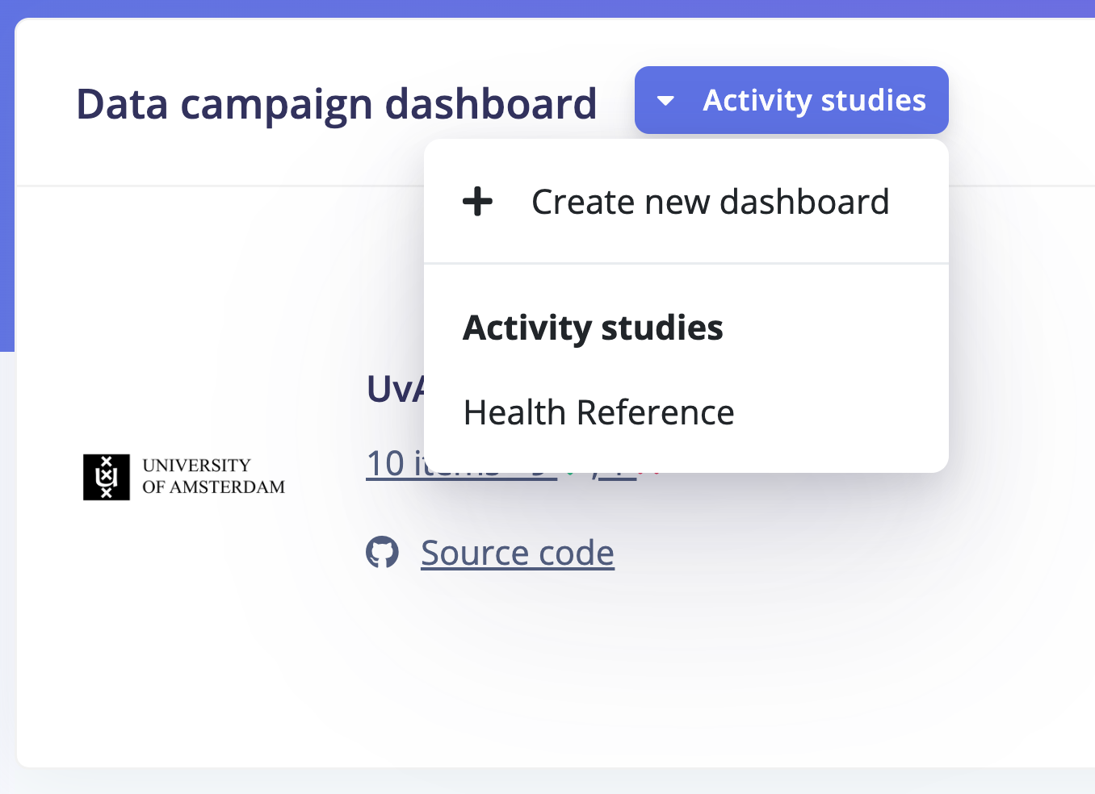Collapse the Activity studies dashboard selector button
This screenshot has height=794, width=1095.
tap(791, 100)
